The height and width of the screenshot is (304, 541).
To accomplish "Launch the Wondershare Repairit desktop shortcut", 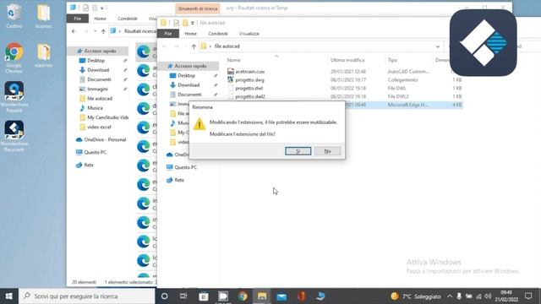I will pos(14,97).
